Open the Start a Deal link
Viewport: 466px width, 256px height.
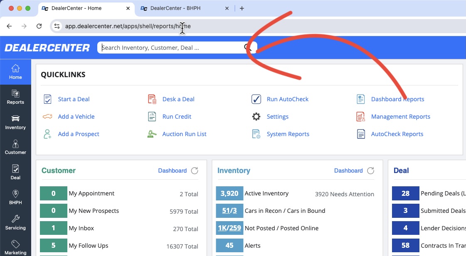coord(74,99)
